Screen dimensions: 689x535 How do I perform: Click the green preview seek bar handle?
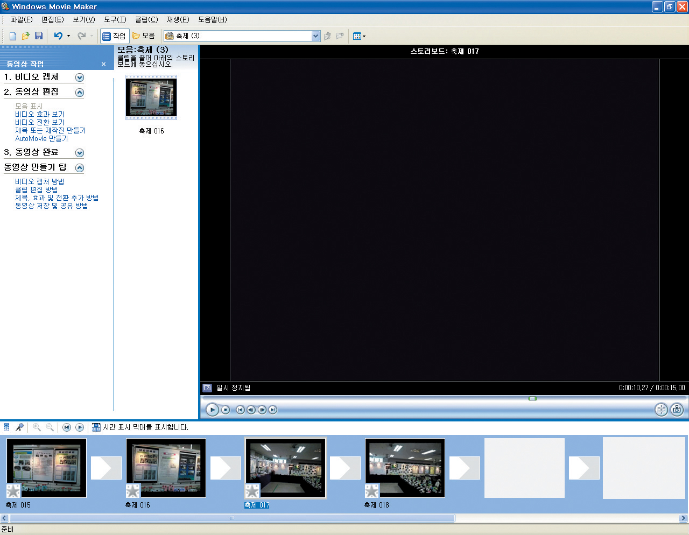point(532,398)
